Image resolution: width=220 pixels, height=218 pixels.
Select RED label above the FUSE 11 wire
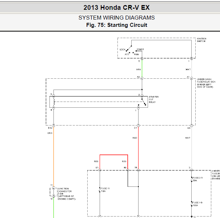(x=96, y=161)
